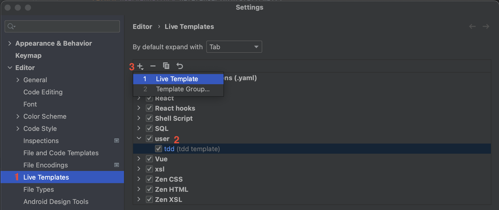Click the Restore deleted defaults icon

coord(180,66)
